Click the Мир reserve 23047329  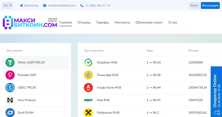[x=196, y=100]
